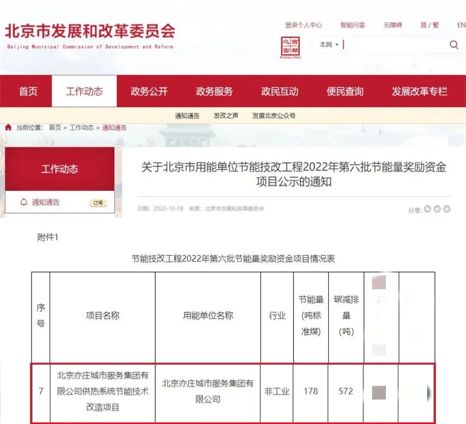Click the 非工业 cell
466x424 pixels.
point(277,391)
